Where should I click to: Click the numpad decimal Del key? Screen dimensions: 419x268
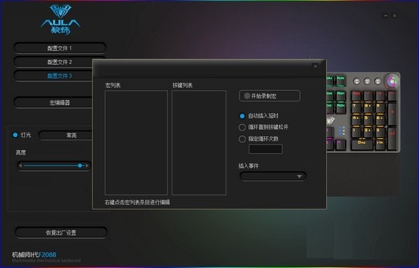pos(380,144)
